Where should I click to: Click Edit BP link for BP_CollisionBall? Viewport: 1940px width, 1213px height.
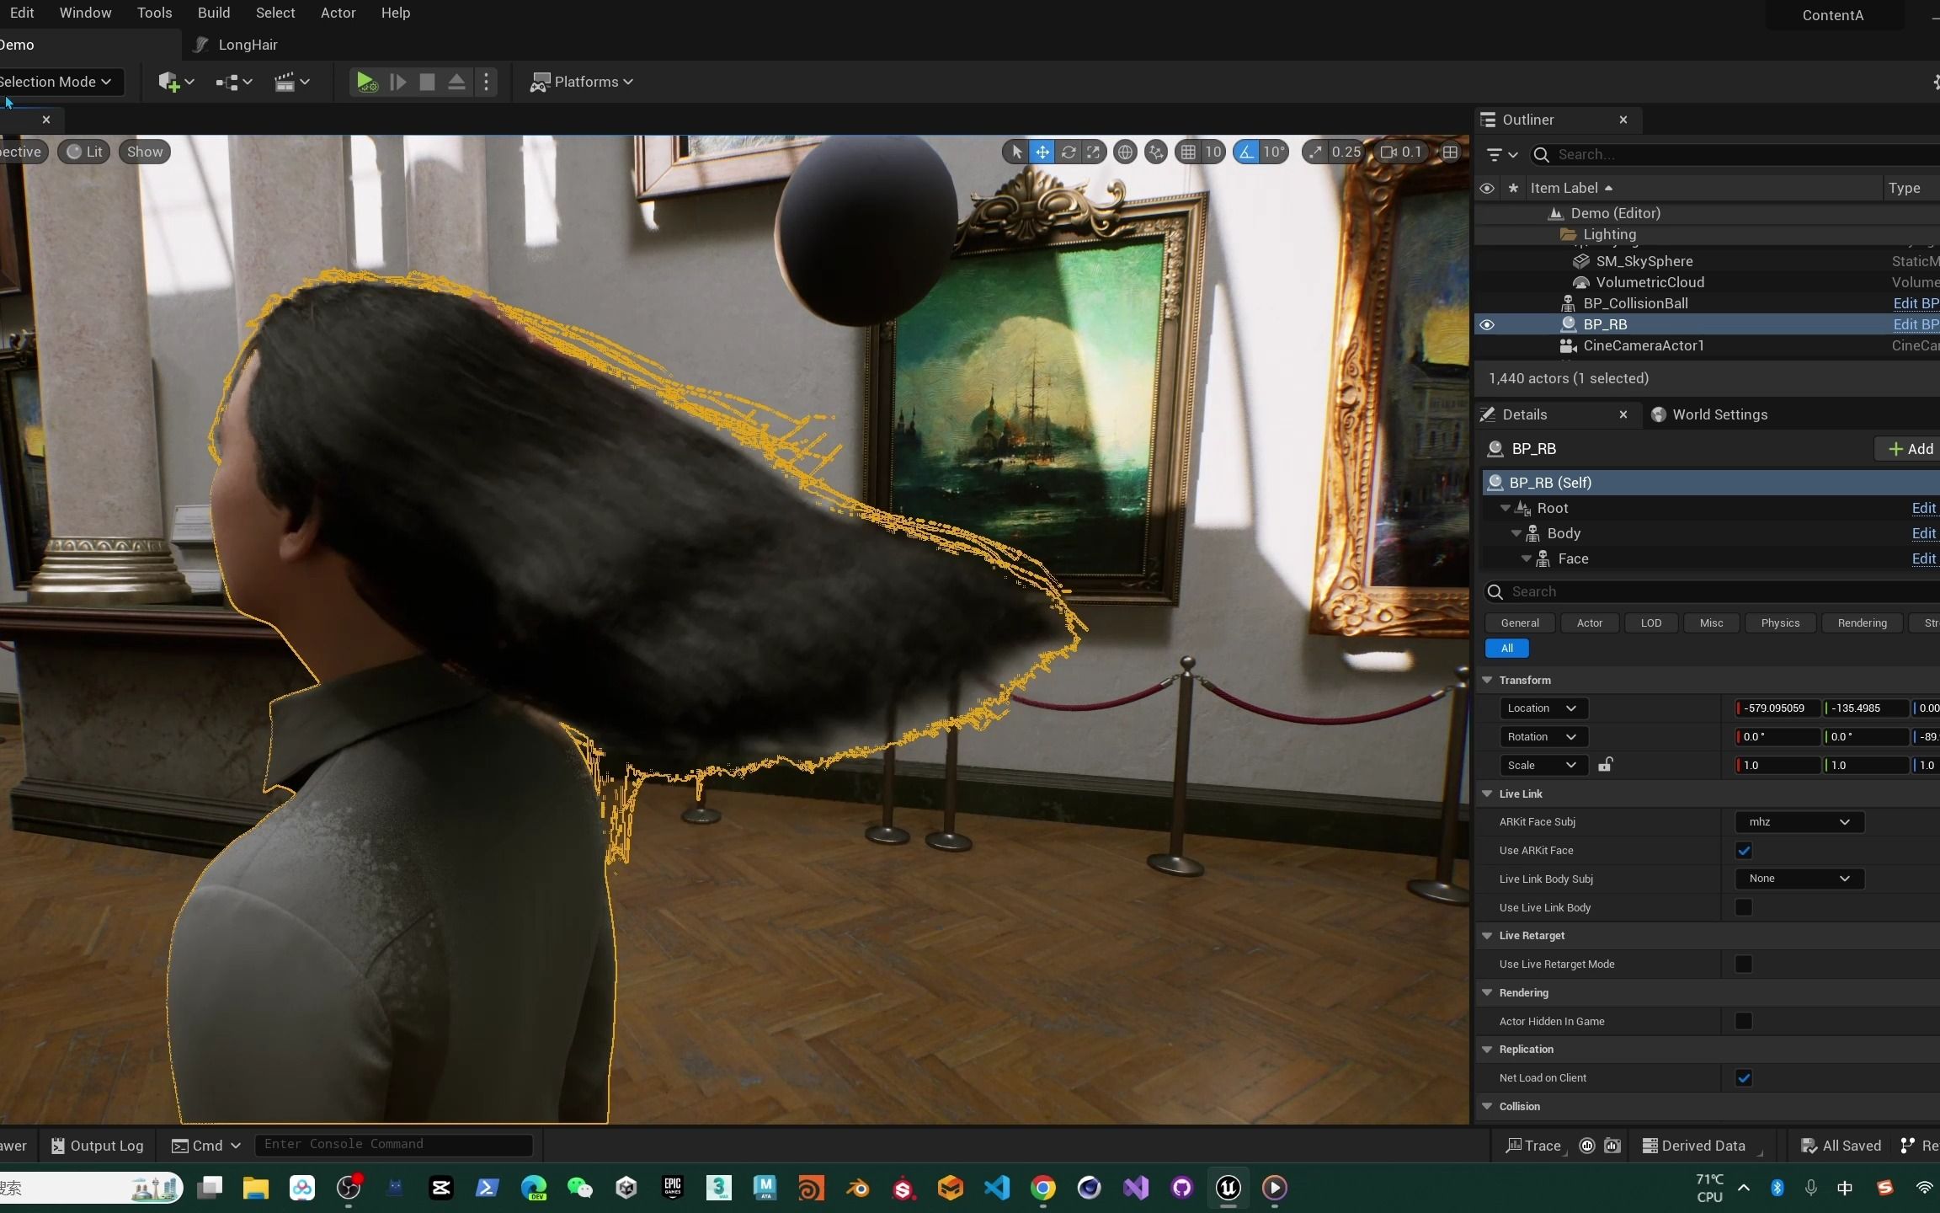coord(1915,303)
